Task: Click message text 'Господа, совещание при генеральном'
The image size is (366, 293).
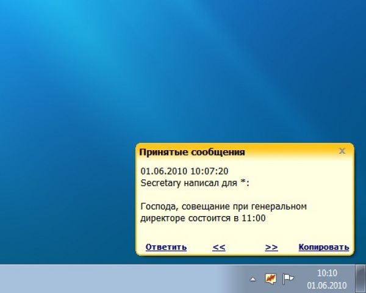Action: tap(224, 206)
